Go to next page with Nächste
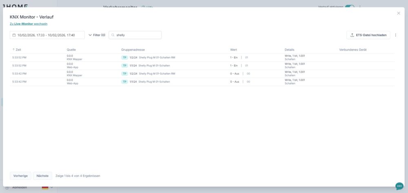The height and width of the screenshot is (193, 408). pyautogui.click(x=42, y=176)
